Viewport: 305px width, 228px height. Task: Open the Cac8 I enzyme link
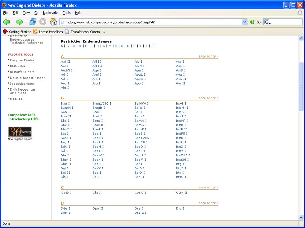[66, 193]
